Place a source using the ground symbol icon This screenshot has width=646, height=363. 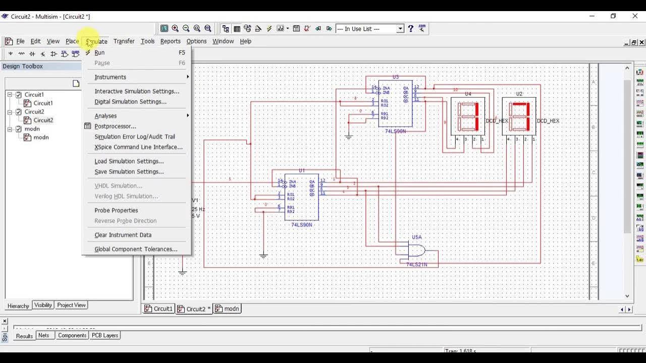pos(11,53)
